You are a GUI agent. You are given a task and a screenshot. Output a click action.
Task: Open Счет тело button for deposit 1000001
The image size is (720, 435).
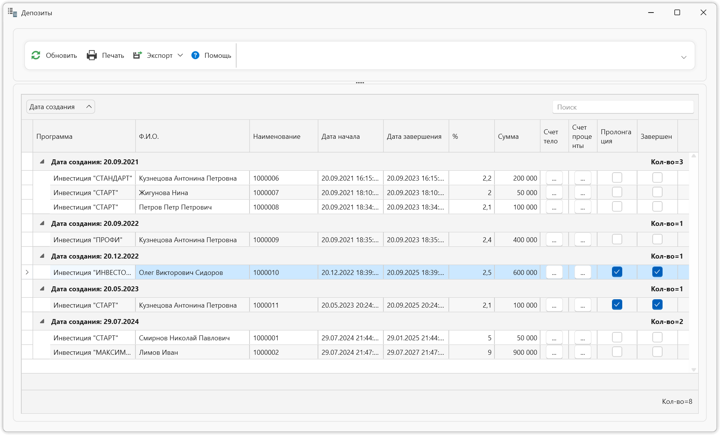point(554,338)
